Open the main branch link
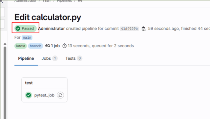 27,37
